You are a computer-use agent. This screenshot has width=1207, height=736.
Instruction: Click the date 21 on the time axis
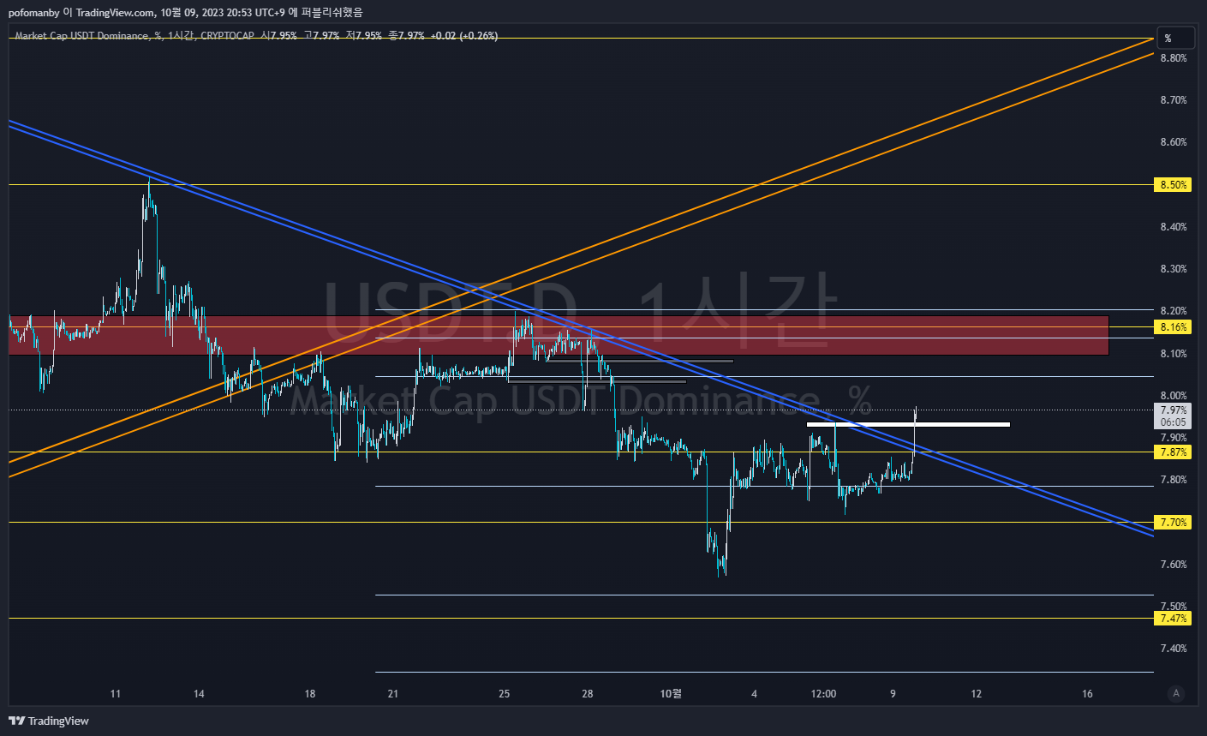[x=392, y=694]
